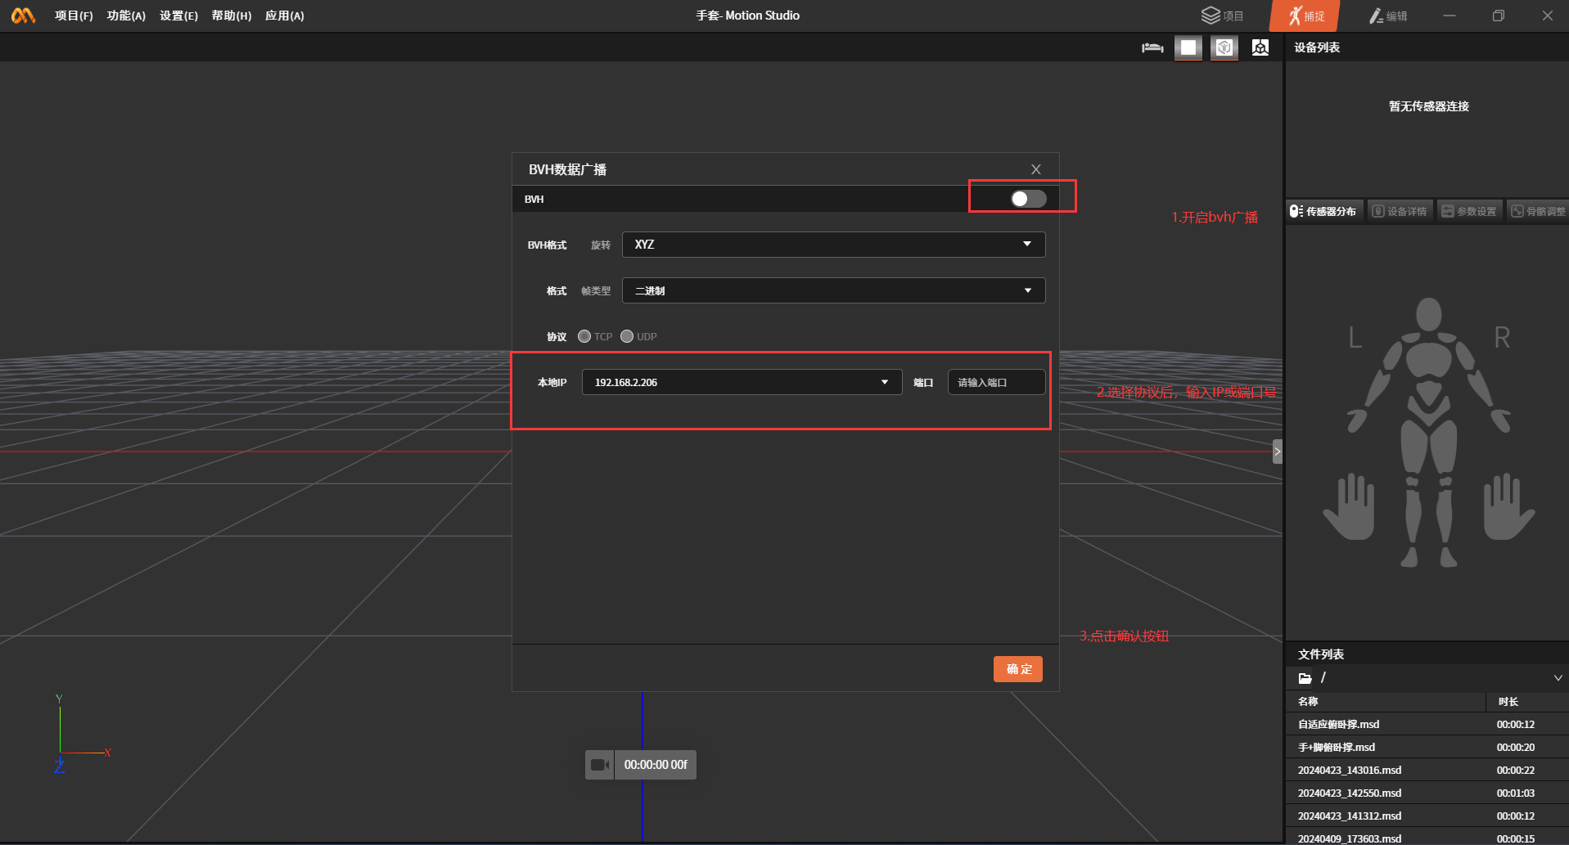Click the camera record icon beside timecode
Image resolution: width=1569 pixels, height=845 pixels.
click(x=599, y=765)
